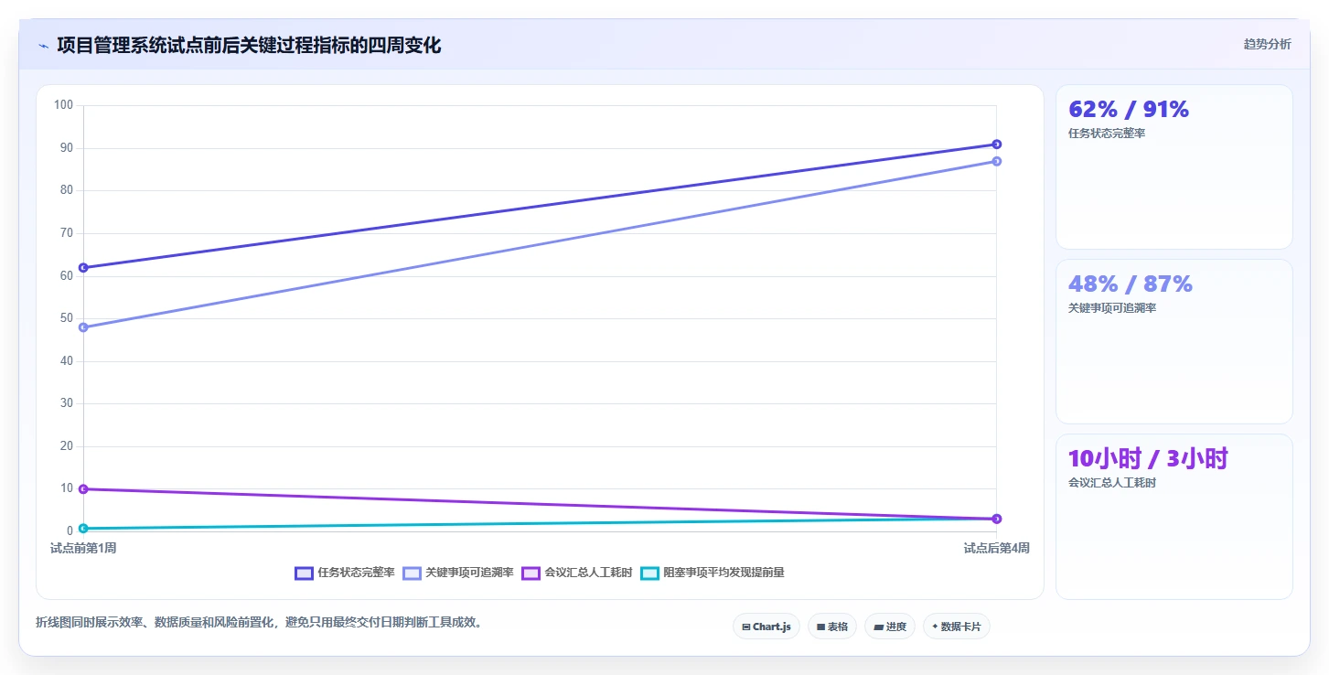Click the 关键事项可追溯率 data point at 87
This screenshot has width=1329, height=675.
coord(997,161)
